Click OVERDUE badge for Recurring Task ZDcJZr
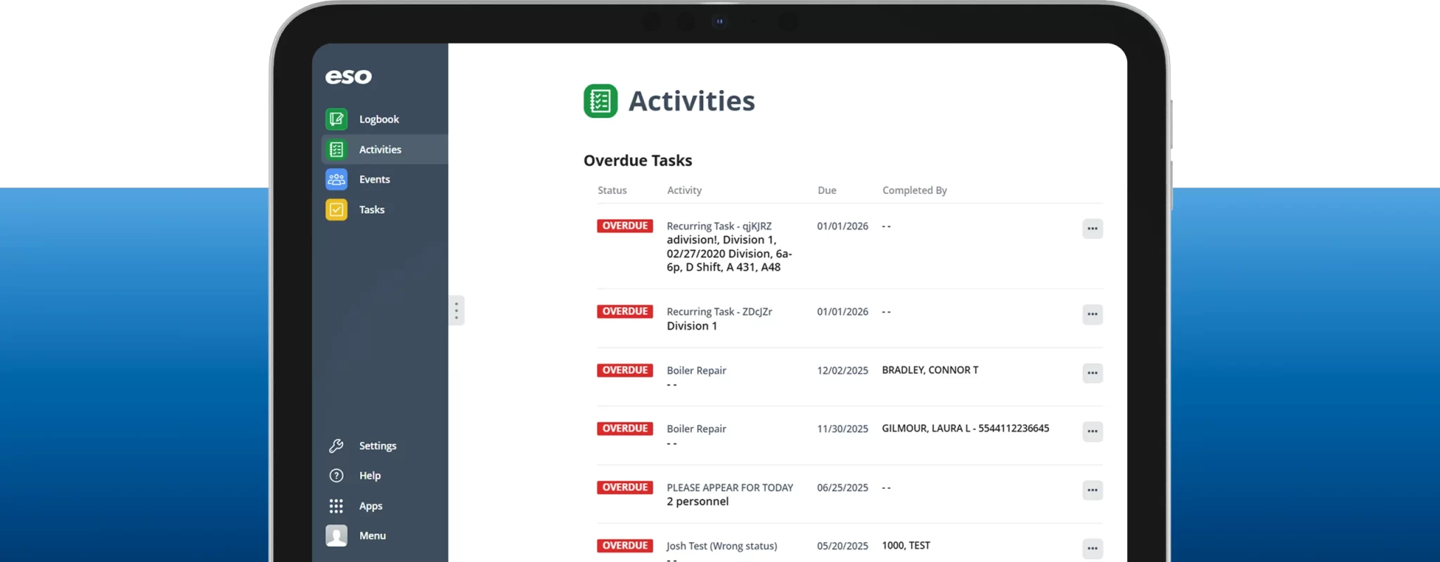 coord(625,312)
